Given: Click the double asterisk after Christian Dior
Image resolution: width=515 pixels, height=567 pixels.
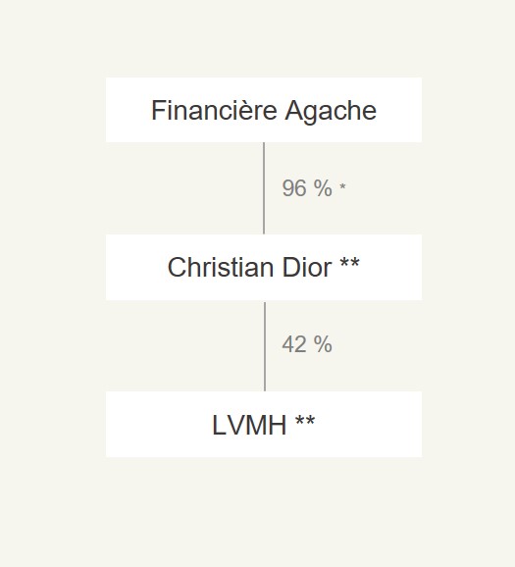Looking at the screenshot, I should [350, 263].
